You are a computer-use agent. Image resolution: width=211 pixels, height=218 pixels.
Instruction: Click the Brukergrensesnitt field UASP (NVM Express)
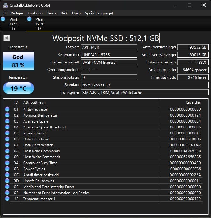coord(109,62)
